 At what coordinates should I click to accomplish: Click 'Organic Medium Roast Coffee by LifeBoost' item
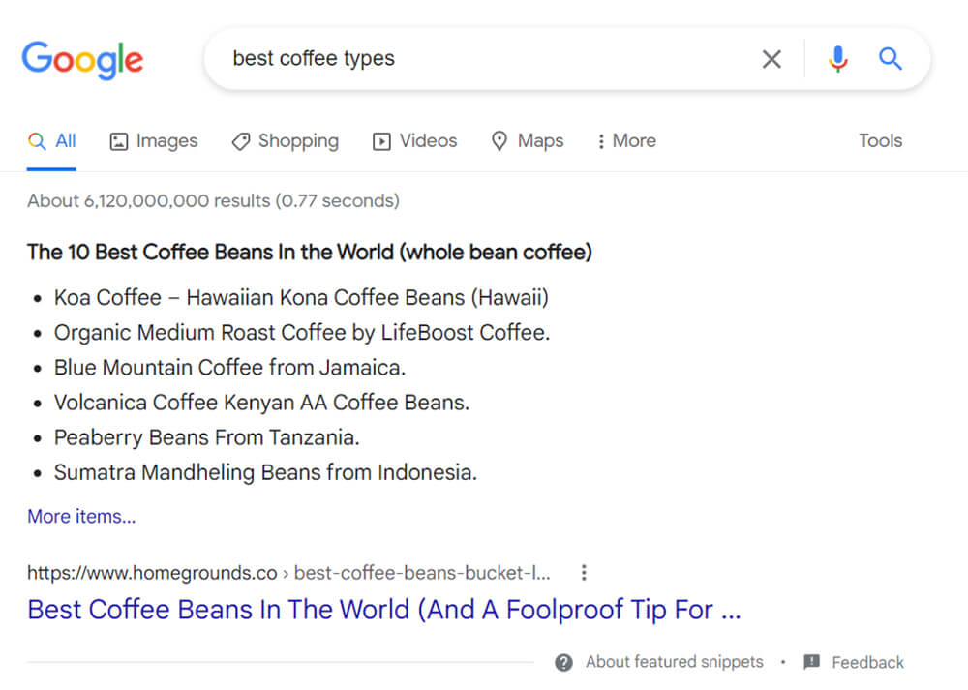tap(302, 333)
